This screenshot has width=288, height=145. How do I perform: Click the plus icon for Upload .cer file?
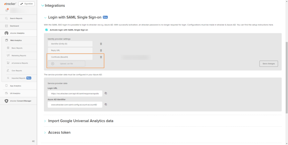point(53,63)
